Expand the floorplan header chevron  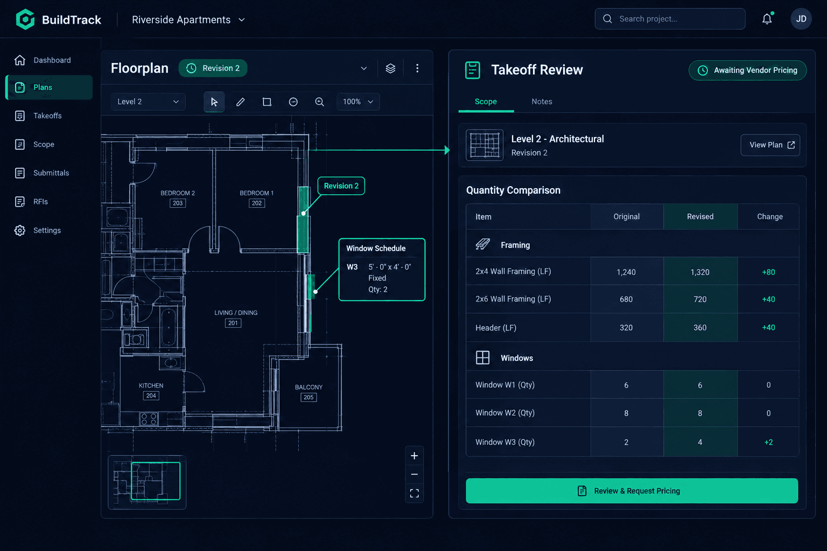[364, 68]
